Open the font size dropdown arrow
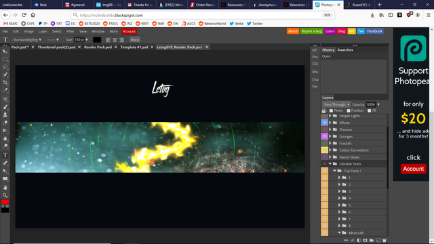The height and width of the screenshot is (244, 434). (x=87, y=40)
